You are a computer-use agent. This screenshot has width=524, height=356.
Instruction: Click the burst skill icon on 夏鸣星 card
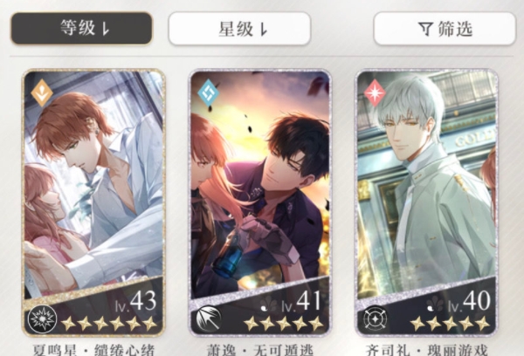[x=42, y=318]
